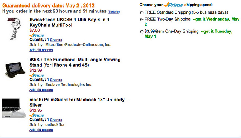Change quantity of the iKliK viewing stand
241x138 pixels.
(56, 80)
